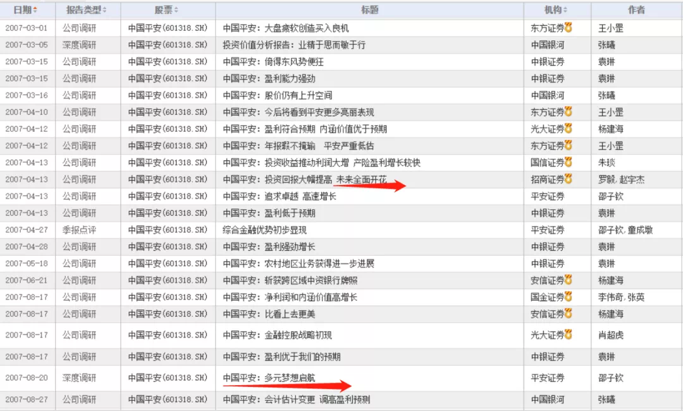Open report 综合金融优势初步显现

coord(264,230)
